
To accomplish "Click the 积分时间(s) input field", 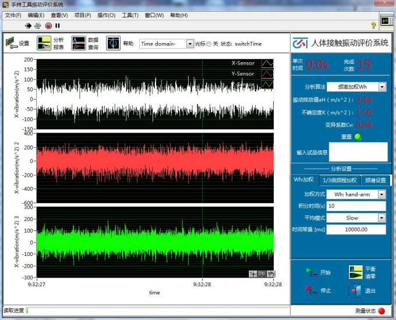I will pos(356,206).
